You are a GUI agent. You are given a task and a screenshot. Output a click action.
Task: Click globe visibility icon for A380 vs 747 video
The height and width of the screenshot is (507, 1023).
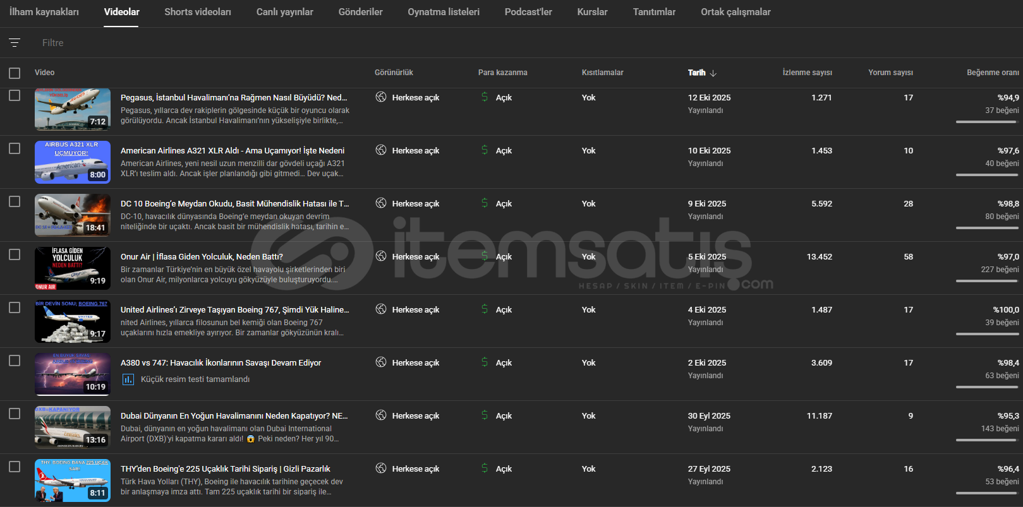pyautogui.click(x=381, y=362)
